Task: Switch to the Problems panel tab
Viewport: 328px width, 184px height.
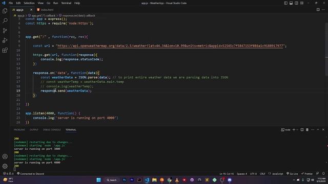Action: pyautogui.click(x=19, y=130)
